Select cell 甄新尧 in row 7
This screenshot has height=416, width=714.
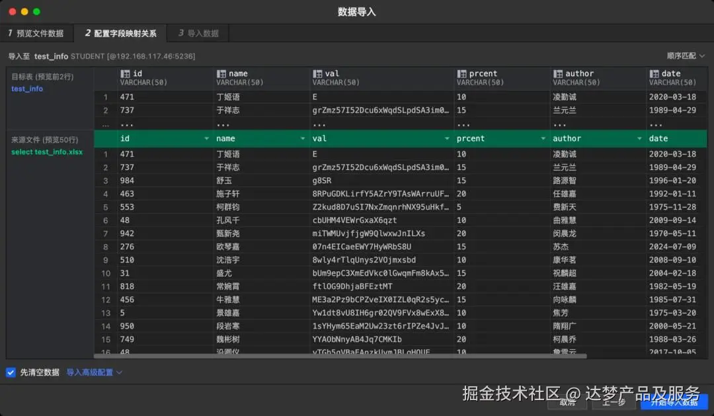pos(228,233)
